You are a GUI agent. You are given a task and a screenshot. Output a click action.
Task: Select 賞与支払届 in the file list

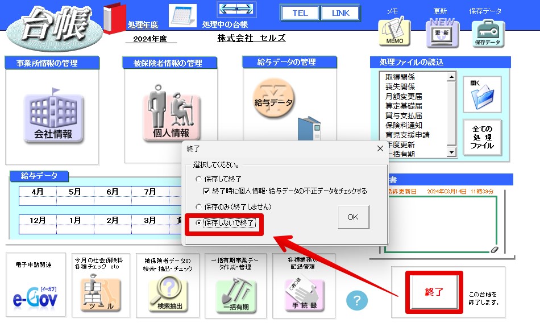(404, 115)
